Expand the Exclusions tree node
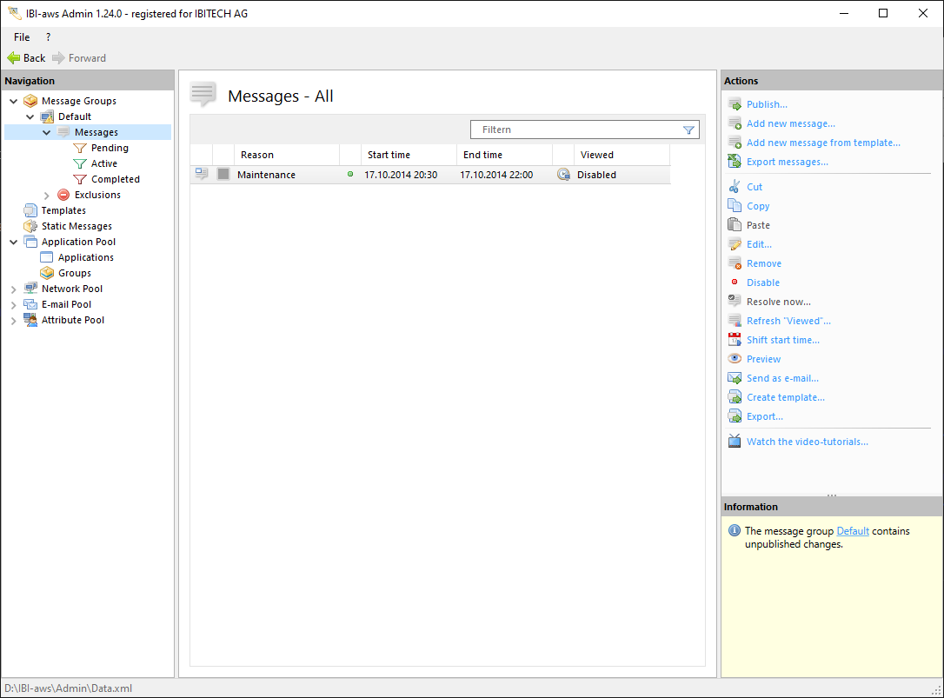 47,195
